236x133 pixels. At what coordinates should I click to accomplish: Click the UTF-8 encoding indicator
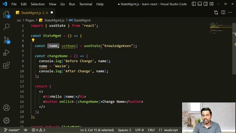[139, 130]
